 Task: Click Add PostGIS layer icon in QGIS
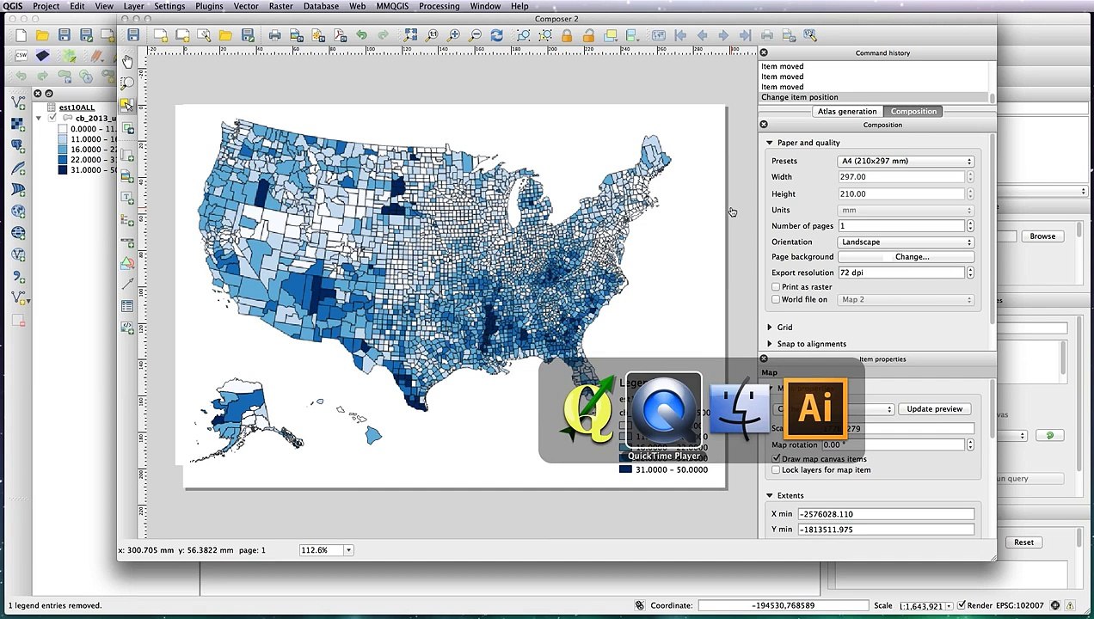(18, 146)
